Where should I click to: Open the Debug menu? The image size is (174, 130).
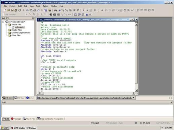45,6
